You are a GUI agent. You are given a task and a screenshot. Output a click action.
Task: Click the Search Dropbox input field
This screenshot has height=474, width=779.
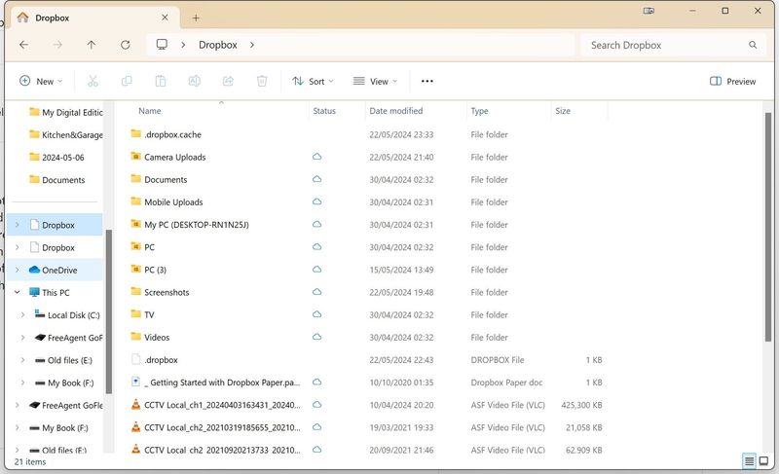(662, 45)
